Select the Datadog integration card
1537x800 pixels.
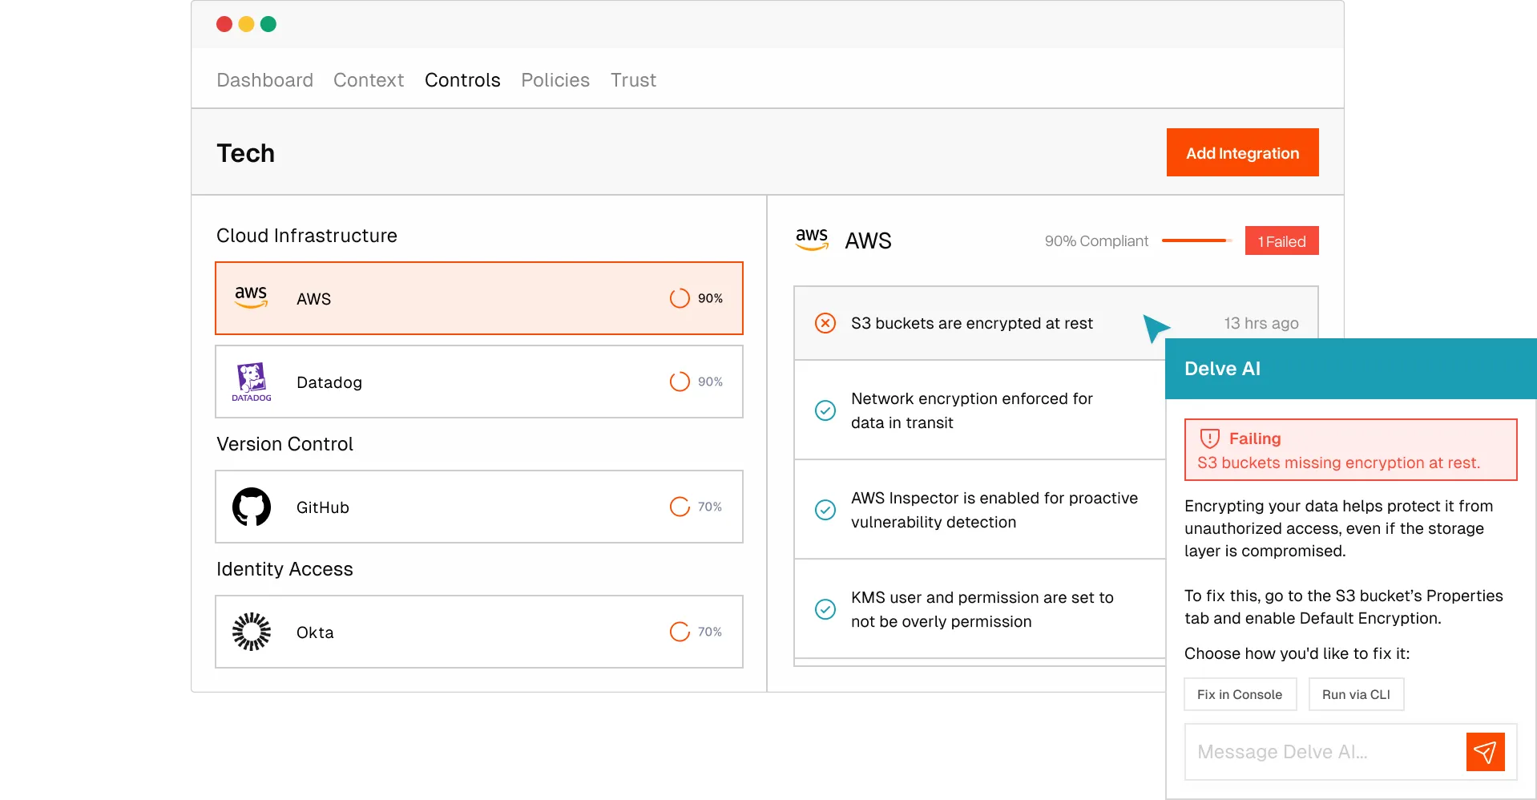pyautogui.click(x=479, y=382)
